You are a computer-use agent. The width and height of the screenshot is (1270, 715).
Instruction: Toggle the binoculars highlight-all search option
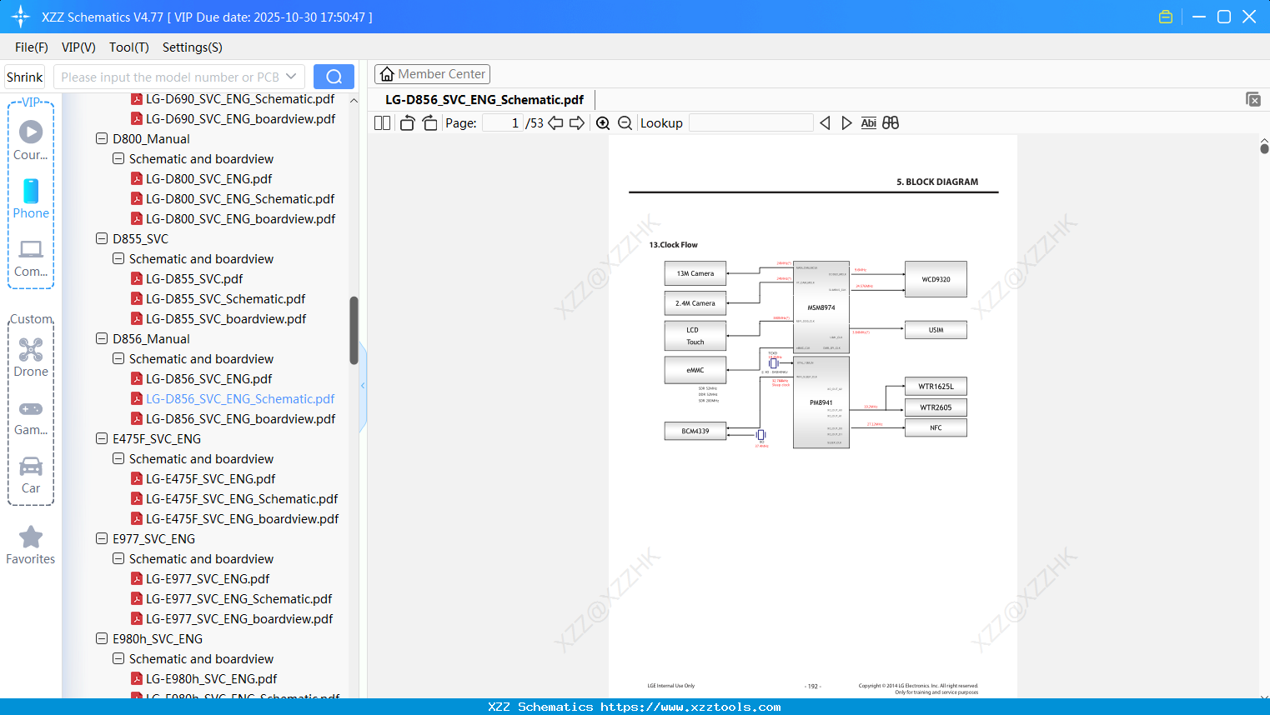click(890, 122)
